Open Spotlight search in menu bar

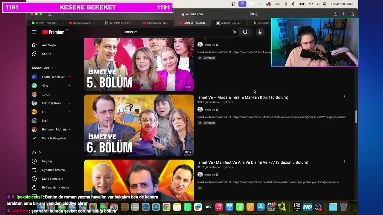(318, 4)
